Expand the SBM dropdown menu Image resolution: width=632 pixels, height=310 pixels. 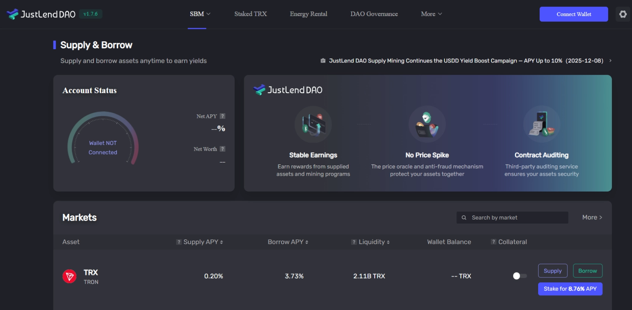tap(200, 14)
